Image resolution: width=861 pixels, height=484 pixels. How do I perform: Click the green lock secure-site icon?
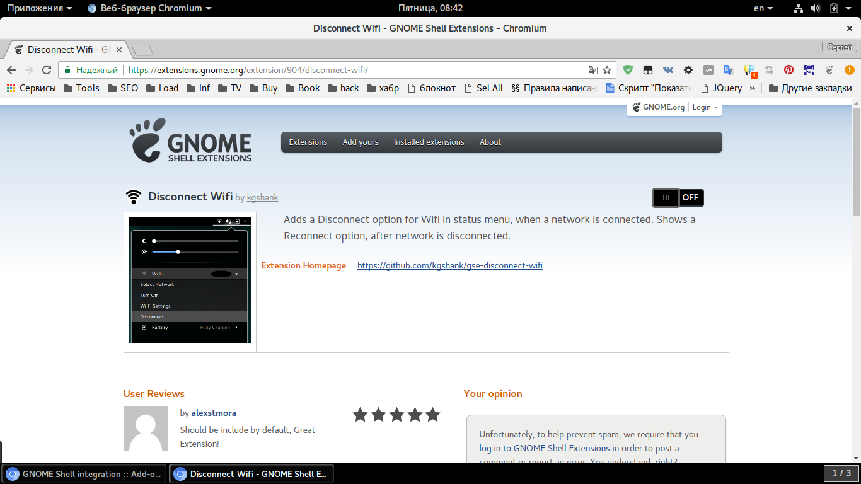[x=67, y=70]
